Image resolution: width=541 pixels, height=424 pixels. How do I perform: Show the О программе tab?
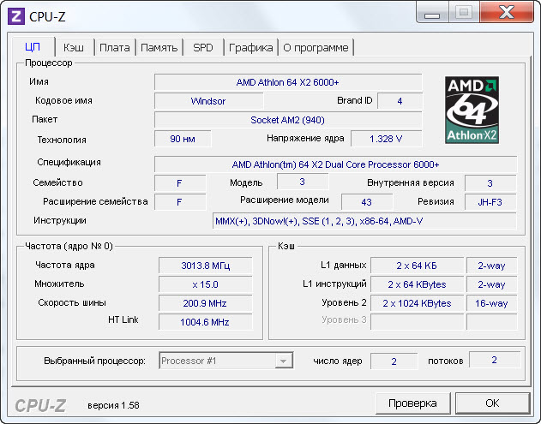point(316,48)
